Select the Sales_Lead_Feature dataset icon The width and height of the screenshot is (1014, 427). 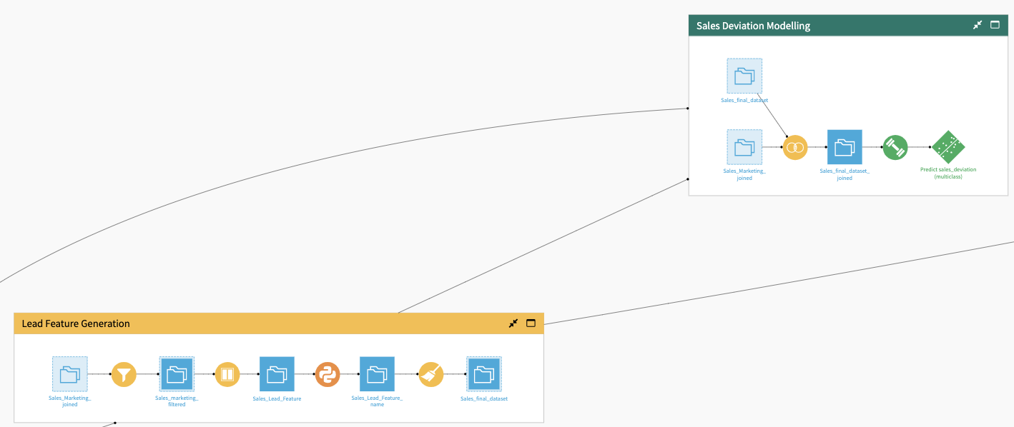pyautogui.click(x=277, y=374)
